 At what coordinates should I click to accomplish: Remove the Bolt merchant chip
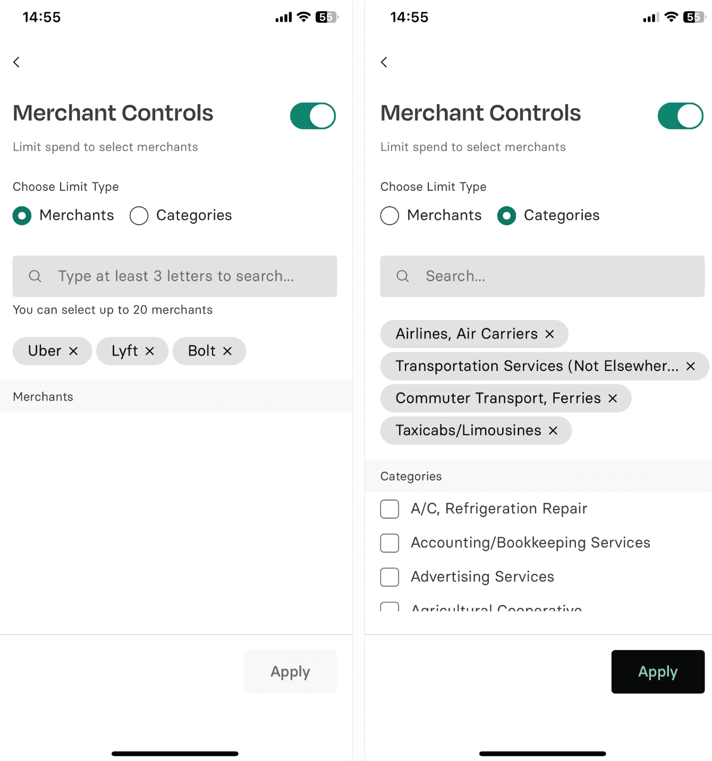tap(227, 351)
